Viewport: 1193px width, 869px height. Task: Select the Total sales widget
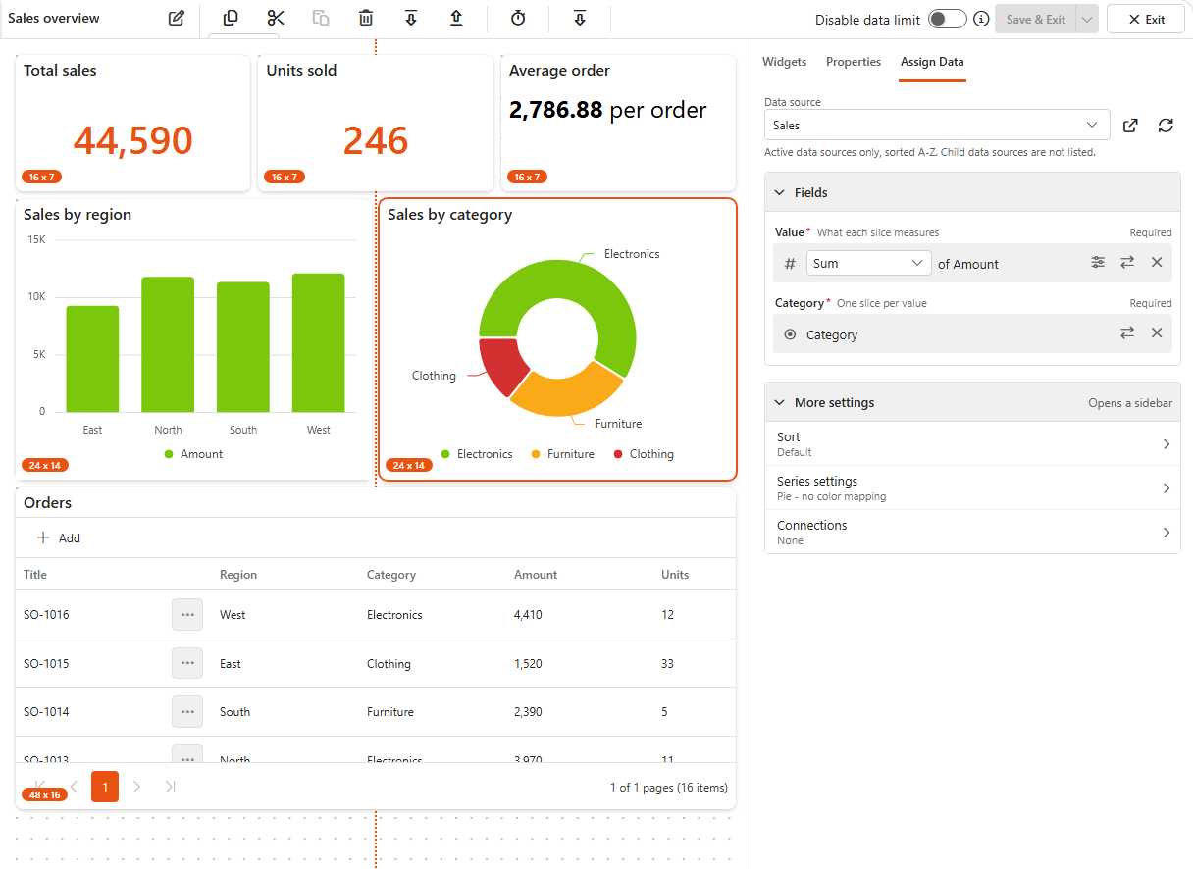tap(132, 123)
